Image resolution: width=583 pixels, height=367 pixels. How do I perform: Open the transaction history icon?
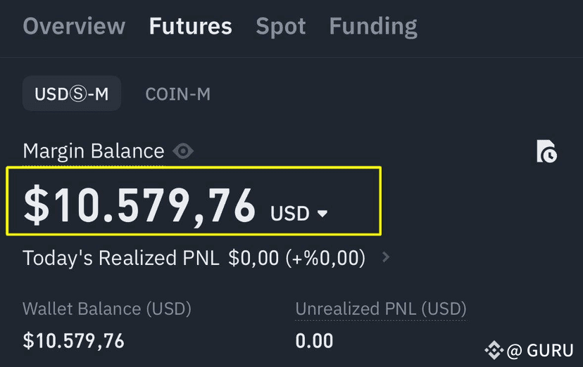(x=546, y=151)
